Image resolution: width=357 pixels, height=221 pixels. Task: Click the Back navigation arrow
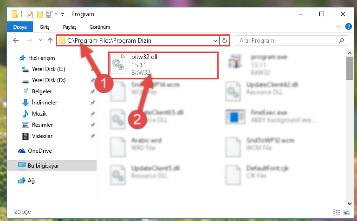click(16, 40)
